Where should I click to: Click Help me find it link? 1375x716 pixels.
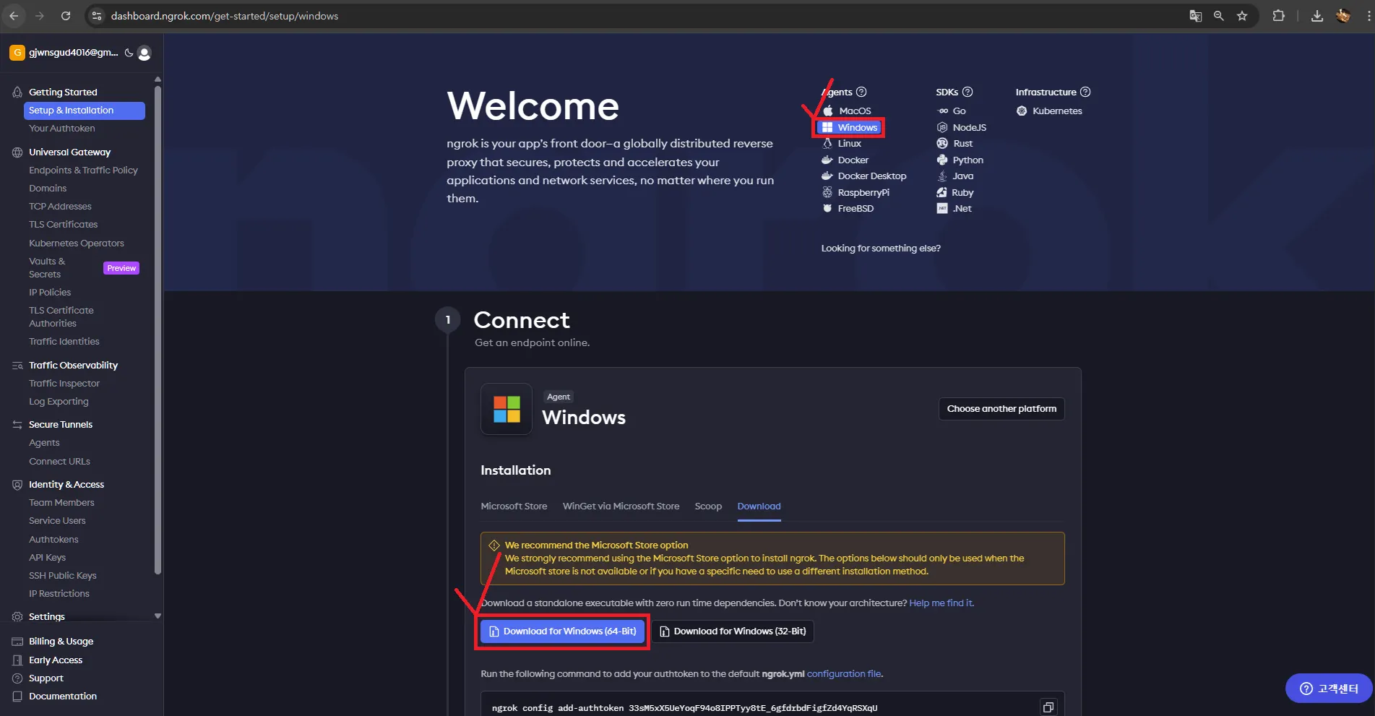(941, 603)
